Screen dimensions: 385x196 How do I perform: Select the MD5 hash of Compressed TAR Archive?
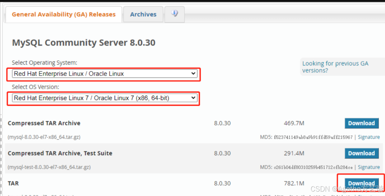(313, 137)
